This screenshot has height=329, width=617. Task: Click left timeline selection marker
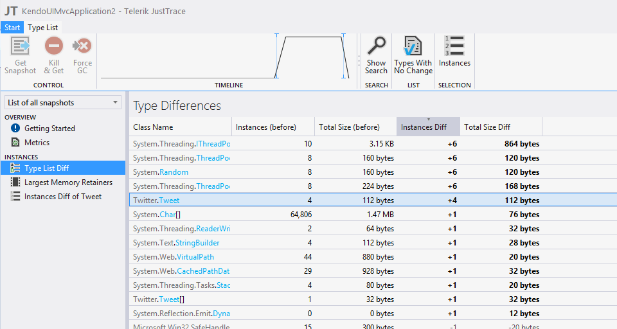[276, 56]
